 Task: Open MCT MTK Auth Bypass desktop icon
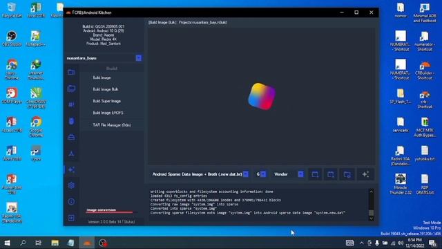425,127
